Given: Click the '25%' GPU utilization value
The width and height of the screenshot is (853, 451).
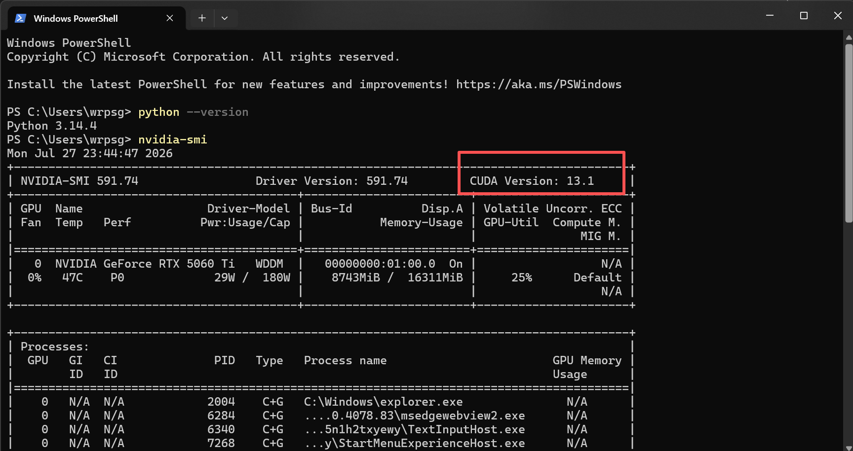Looking at the screenshot, I should 521,278.
